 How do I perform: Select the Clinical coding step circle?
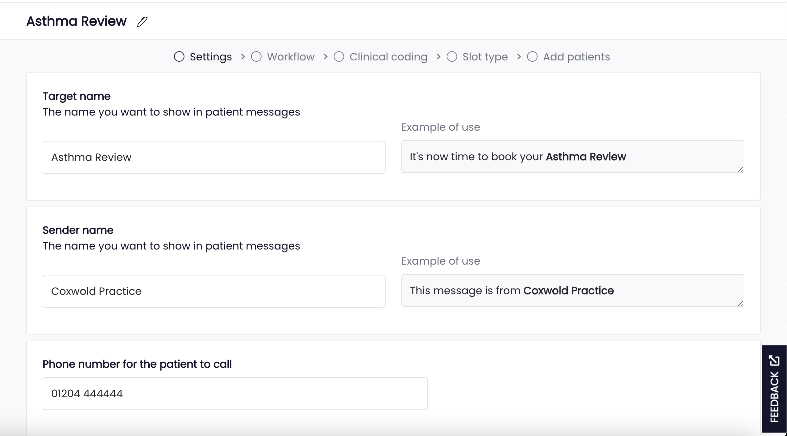[339, 56]
